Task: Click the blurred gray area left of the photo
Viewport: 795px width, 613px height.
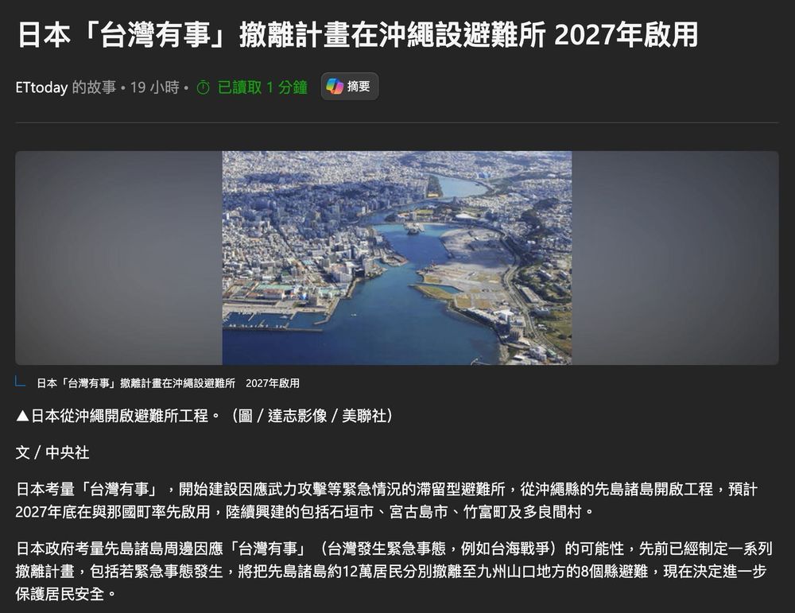Action: click(118, 258)
